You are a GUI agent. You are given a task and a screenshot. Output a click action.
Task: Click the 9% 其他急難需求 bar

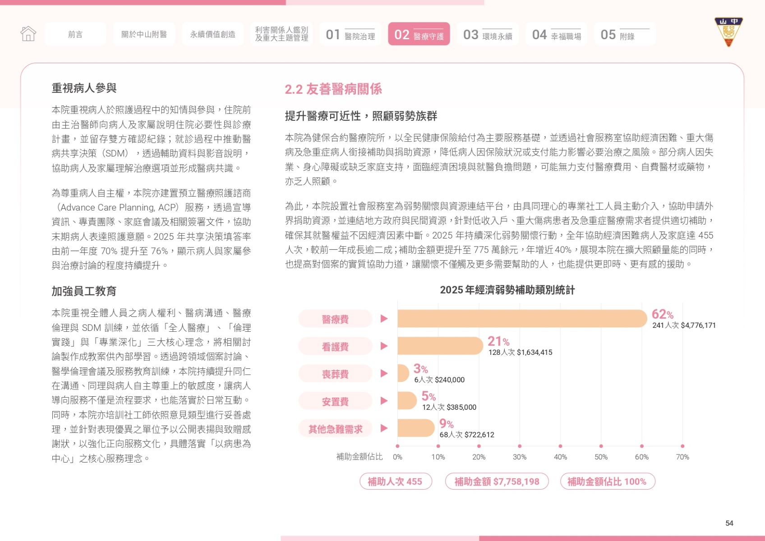[416, 428]
